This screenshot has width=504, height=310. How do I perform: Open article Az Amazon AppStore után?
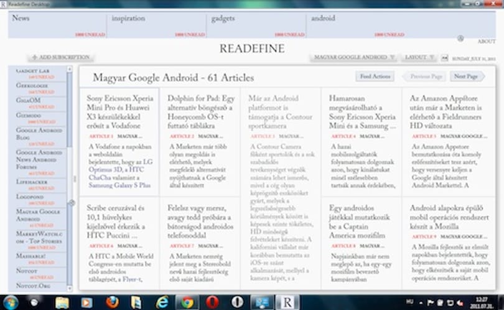point(446,112)
